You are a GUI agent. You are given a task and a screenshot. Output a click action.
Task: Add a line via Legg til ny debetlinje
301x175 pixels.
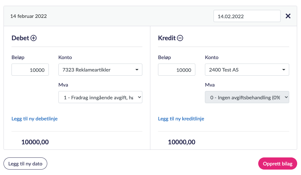point(34,118)
